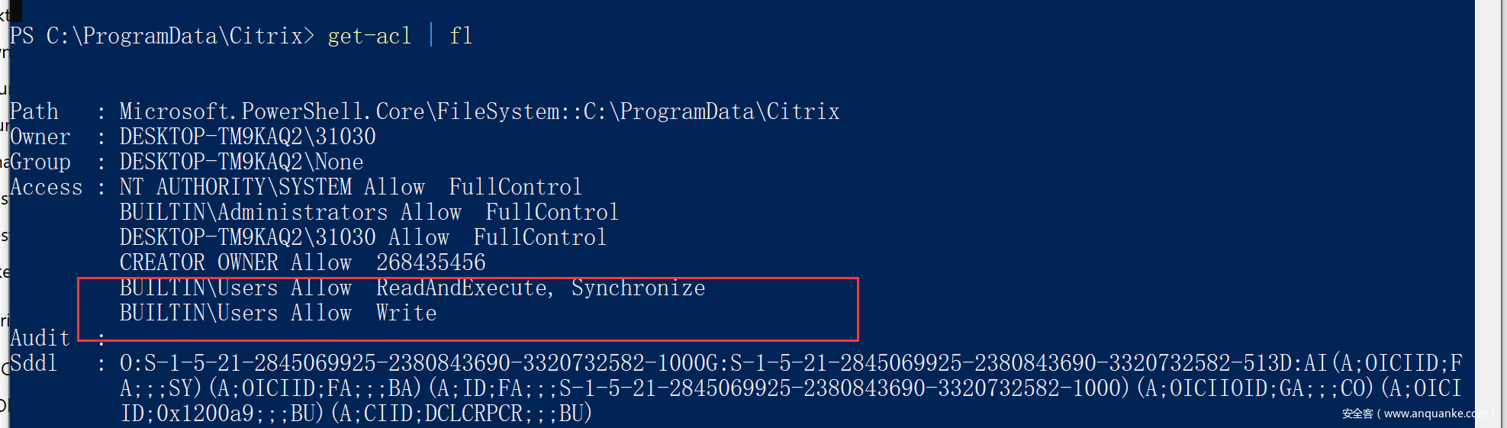Click the Audit property label

click(x=40, y=338)
